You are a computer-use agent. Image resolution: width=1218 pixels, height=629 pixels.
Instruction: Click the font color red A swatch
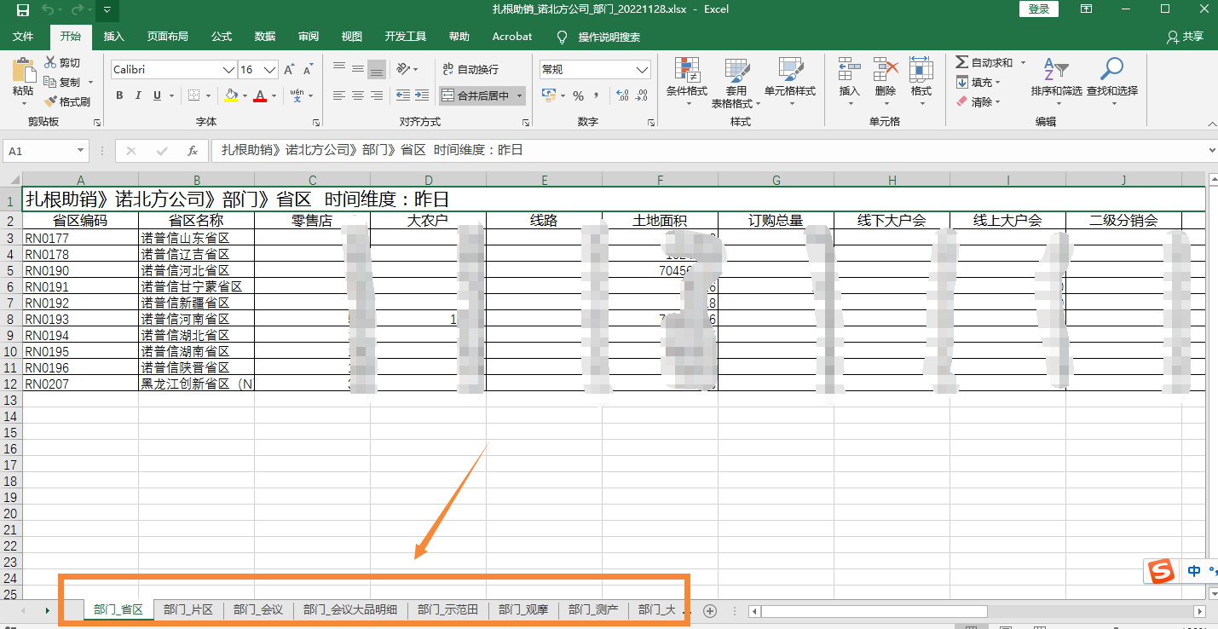click(x=262, y=95)
